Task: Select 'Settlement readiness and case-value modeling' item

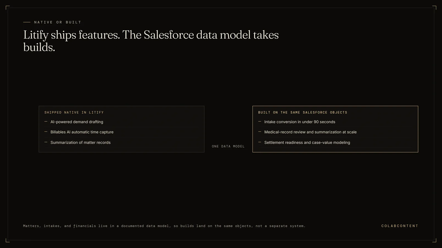Action: [x=307, y=142]
